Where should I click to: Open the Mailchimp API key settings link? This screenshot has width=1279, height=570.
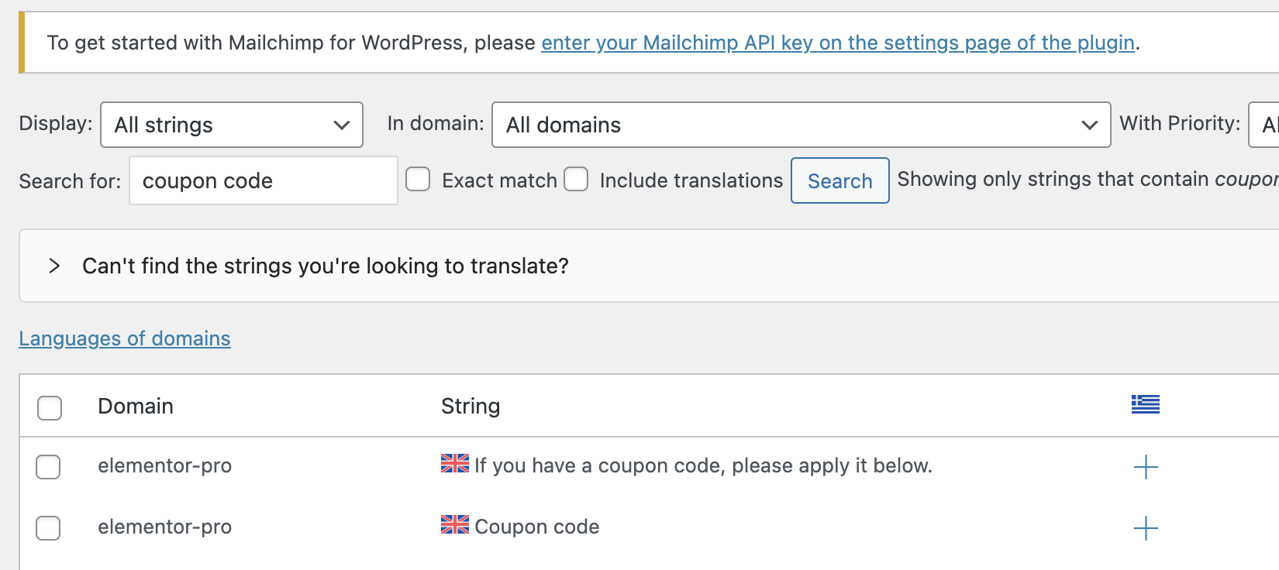(838, 43)
